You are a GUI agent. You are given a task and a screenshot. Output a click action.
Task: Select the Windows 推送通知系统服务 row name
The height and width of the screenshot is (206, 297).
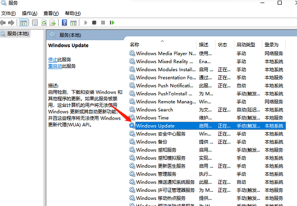click(166, 182)
